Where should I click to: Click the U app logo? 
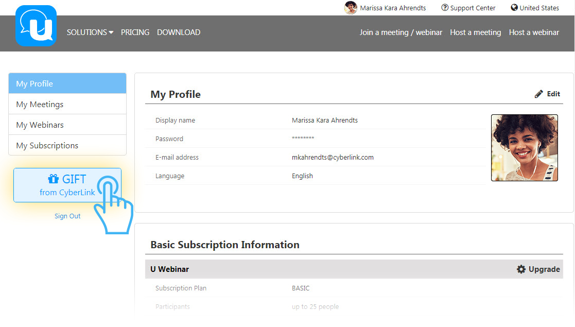pyautogui.click(x=36, y=26)
